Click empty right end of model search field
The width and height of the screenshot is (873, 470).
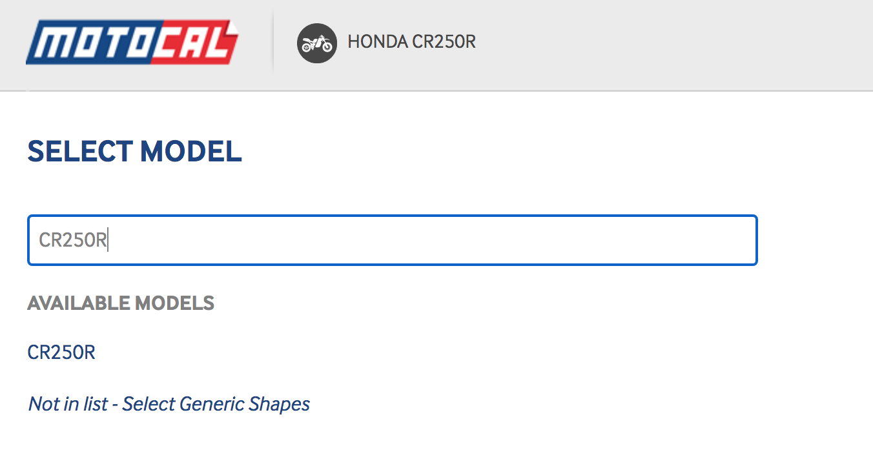coord(710,240)
